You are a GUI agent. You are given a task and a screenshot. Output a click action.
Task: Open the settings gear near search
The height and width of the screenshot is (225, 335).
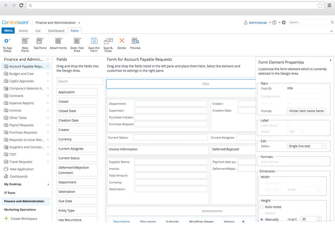pos(284,22)
